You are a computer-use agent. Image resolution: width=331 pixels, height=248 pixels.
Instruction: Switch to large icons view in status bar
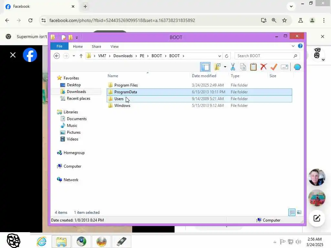(299, 212)
